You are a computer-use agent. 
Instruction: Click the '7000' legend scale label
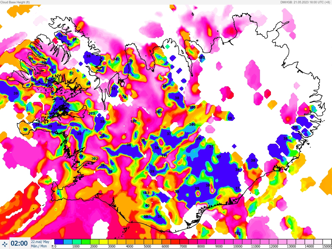pos(183,246)
